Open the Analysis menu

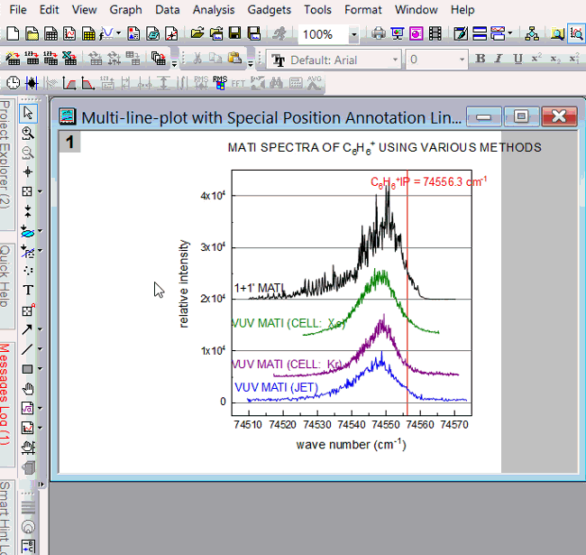pos(214,10)
